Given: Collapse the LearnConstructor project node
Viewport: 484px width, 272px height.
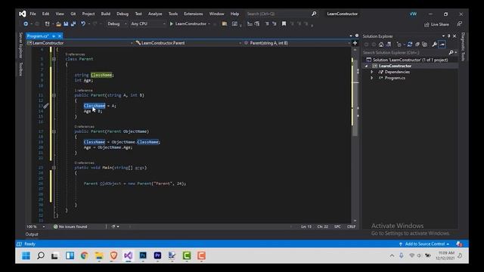Looking at the screenshot, I should click(x=366, y=66).
